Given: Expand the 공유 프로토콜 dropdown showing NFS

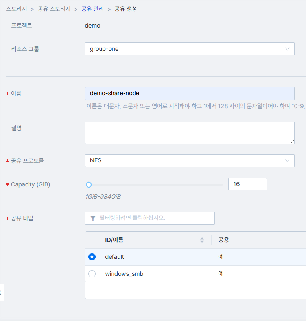Looking at the screenshot, I should coord(189,160).
